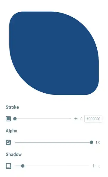Click the Shadow value 5

click(99, 166)
